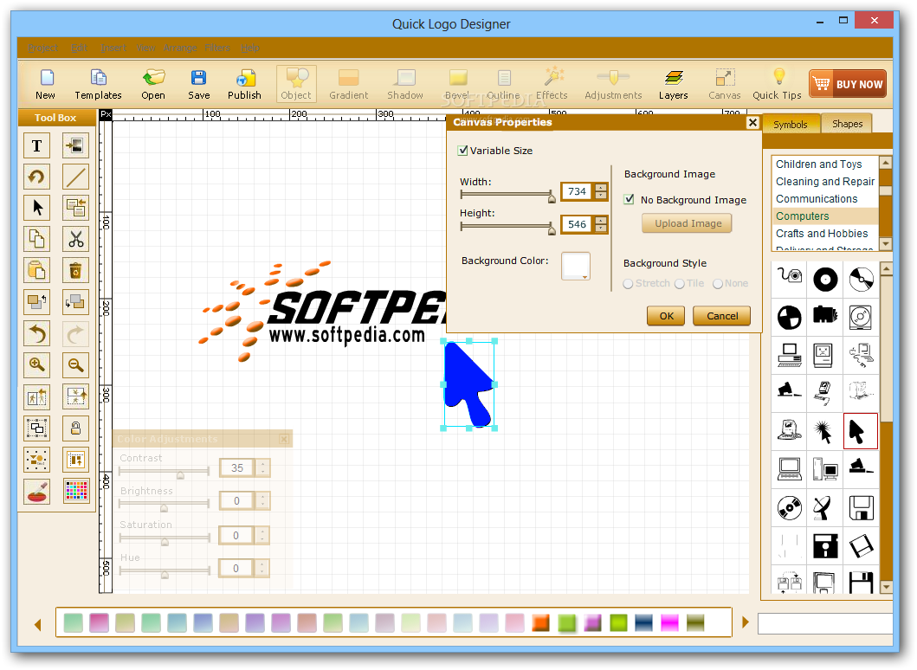This screenshot has height=670, width=917.
Task: Open the Filters menu
Action: pyautogui.click(x=217, y=48)
